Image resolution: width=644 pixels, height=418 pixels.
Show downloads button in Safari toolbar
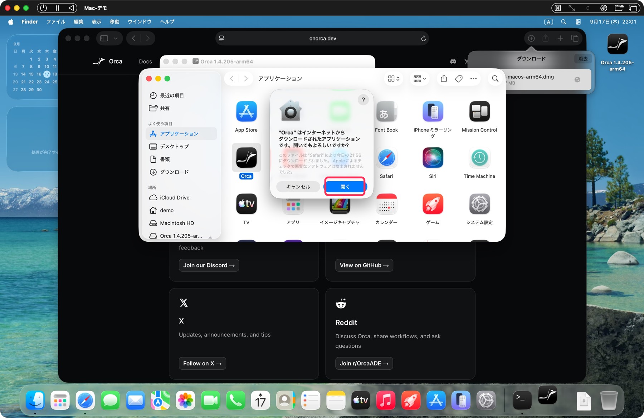[x=531, y=38]
